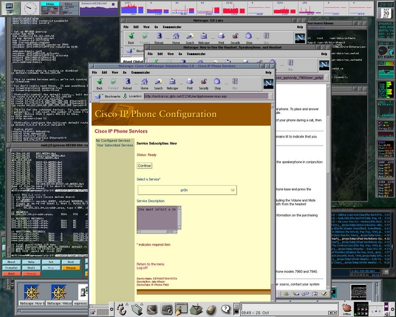Open the calendar showing date 20

tap(385, 13)
